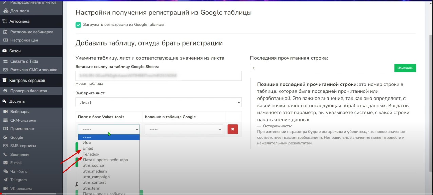Open the Колонка в таблице Google dropdown
Screen dimensions: 433x195
pyautogui.click(x=184, y=129)
